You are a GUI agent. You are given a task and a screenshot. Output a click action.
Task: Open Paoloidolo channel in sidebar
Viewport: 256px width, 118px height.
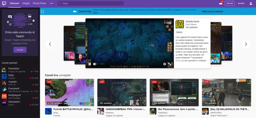[x=20, y=70]
